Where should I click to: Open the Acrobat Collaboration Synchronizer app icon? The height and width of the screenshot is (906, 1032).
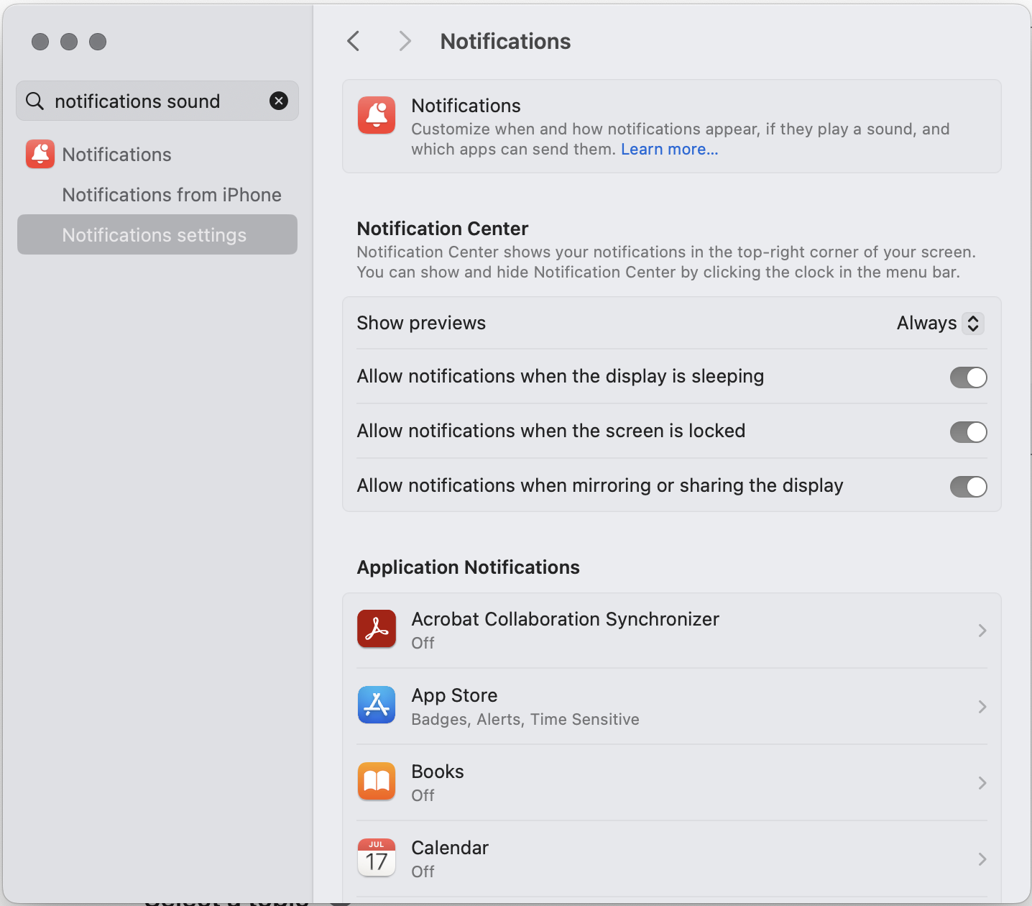click(376, 628)
